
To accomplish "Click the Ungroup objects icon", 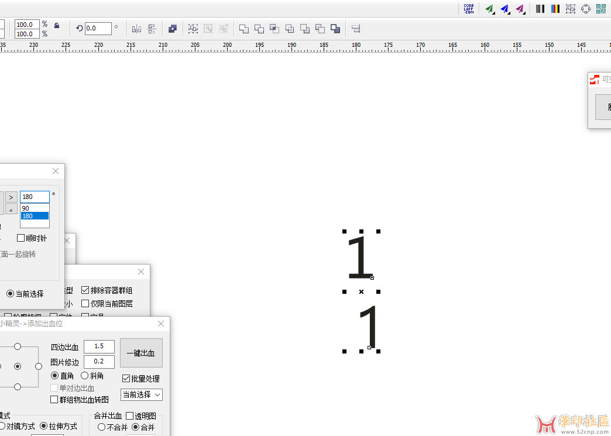I will (x=208, y=29).
